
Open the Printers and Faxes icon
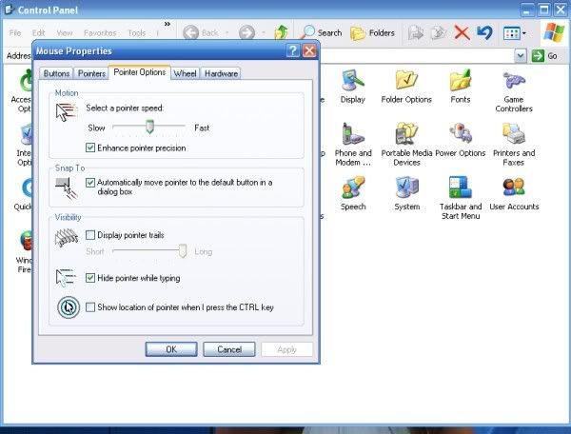coord(514,145)
